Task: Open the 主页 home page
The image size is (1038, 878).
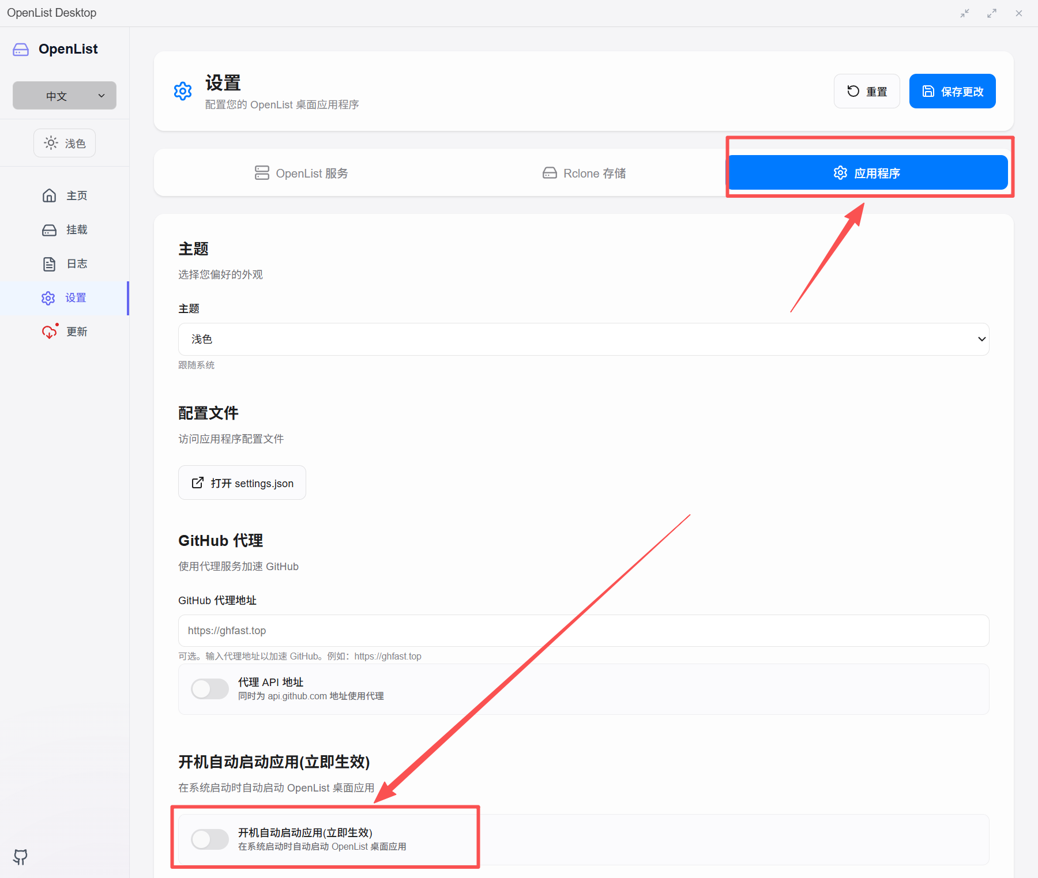Action: [65, 196]
